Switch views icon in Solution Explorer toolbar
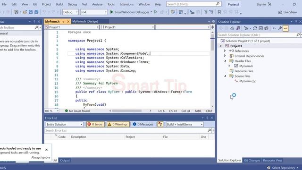This screenshot has height=170, width=302. [x=238, y=28]
